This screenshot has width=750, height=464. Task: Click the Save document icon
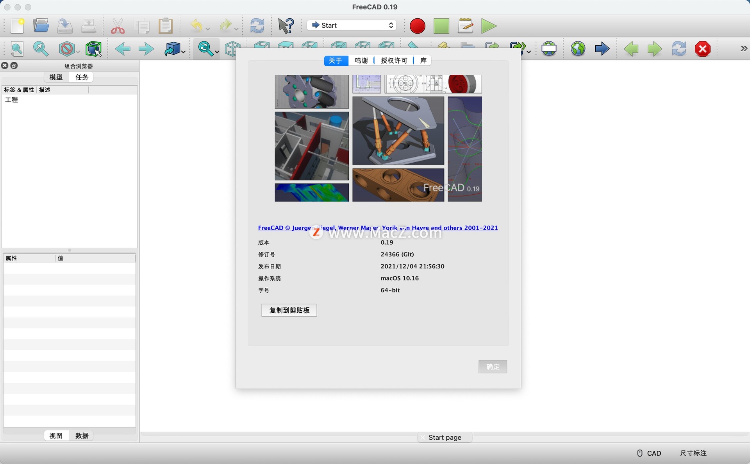[65, 26]
